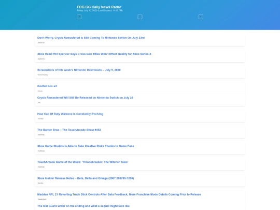Open How Call Of Duty Warzone Is Constantly Evolving

click(70, 114)
